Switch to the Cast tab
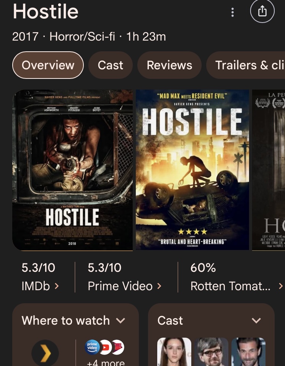Viewport: 285px width, 366px height. 110,65
